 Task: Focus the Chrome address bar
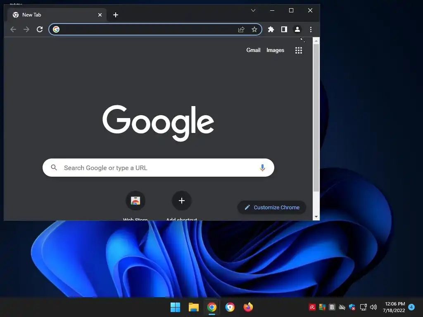pos(155,29)
